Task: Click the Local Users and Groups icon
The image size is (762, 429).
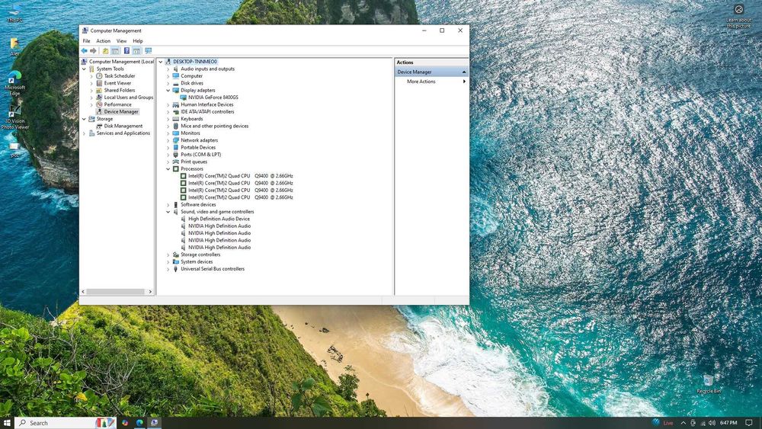Action: pyautogui.click(x=99, y=98)
